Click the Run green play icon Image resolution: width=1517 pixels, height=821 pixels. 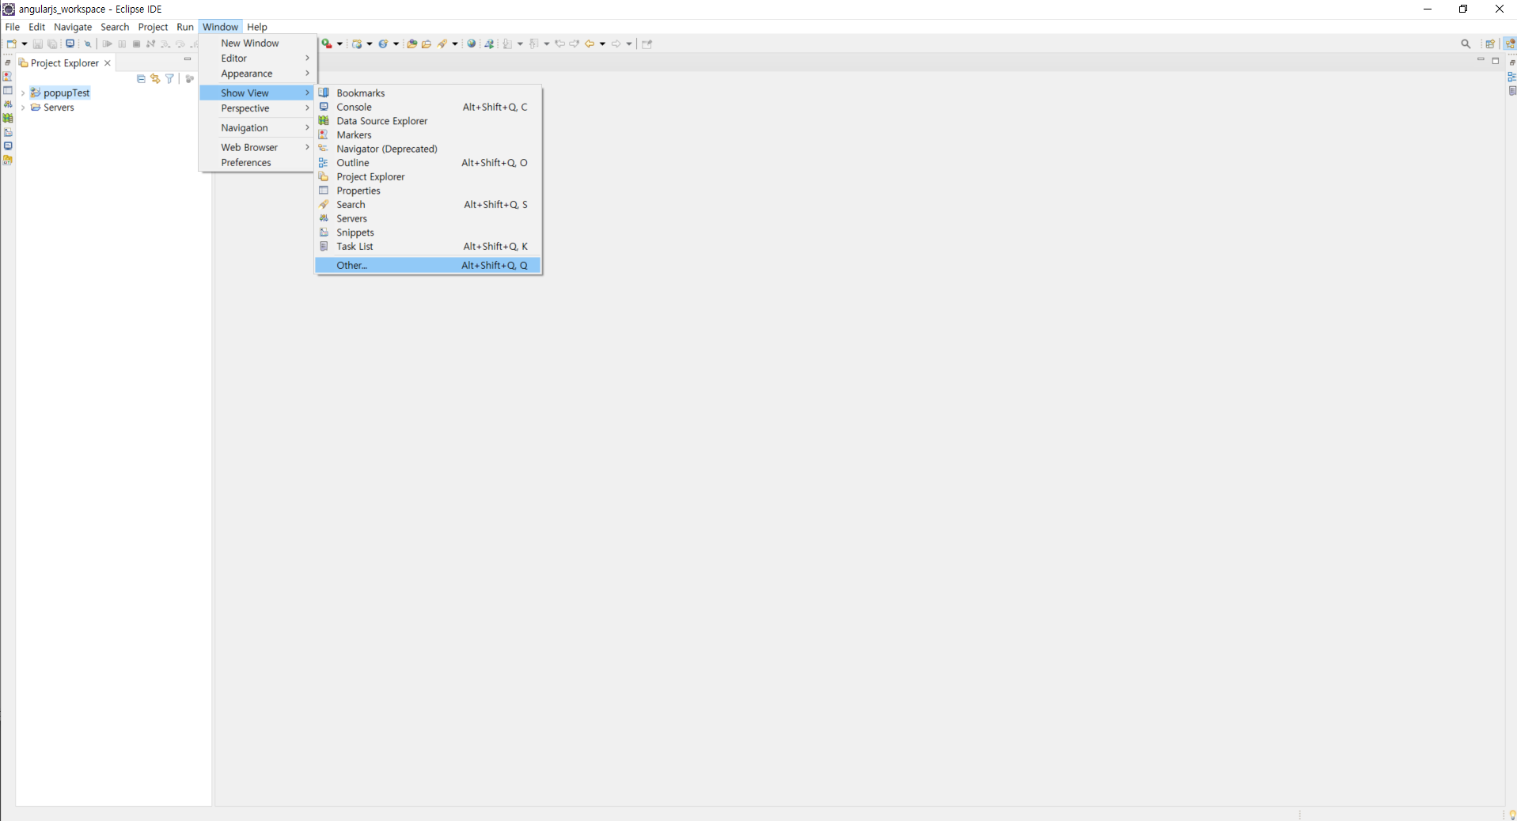point(326,44)
